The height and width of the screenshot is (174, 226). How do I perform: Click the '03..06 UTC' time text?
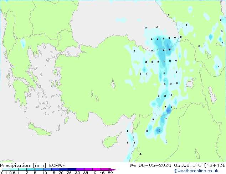point(188,165)
